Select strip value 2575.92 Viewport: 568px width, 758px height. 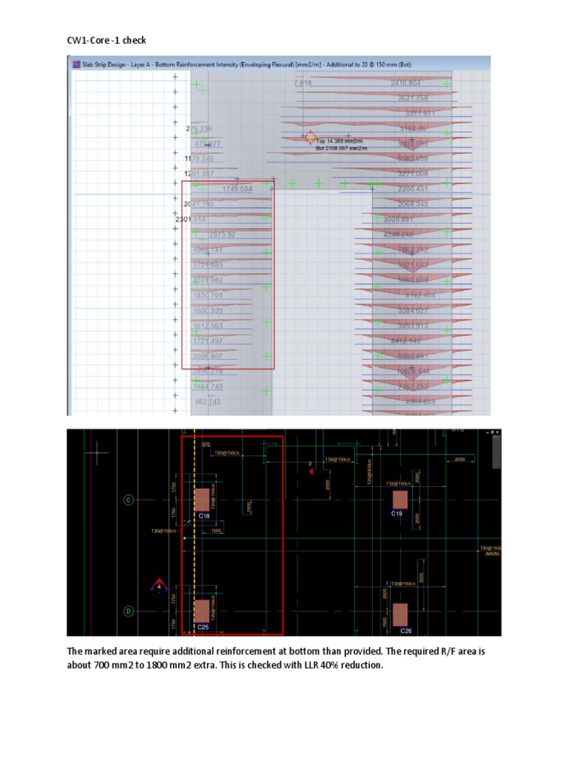tap(222, 235)
